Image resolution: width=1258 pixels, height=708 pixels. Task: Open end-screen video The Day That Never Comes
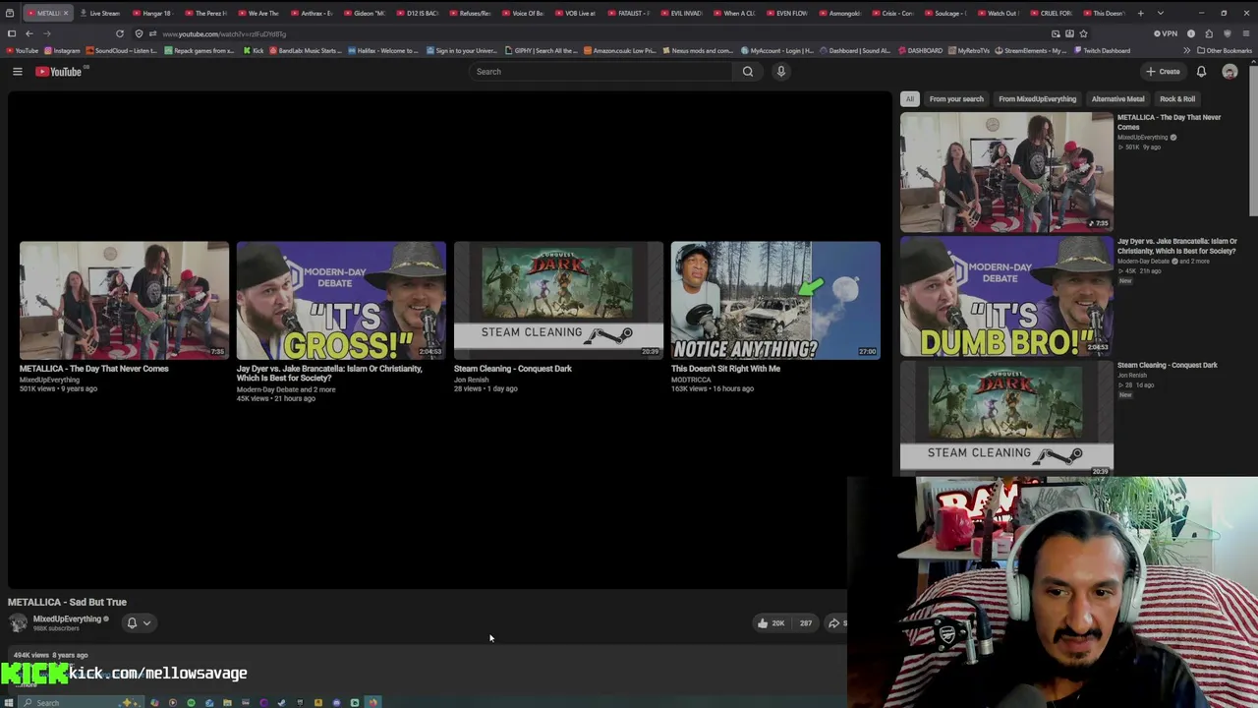tap(124, 300)
